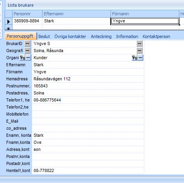Image resolution: width=184 pixels, height=183 pixels.
Task: Click ellipsis button beside Geografi label
Action: 27,51
